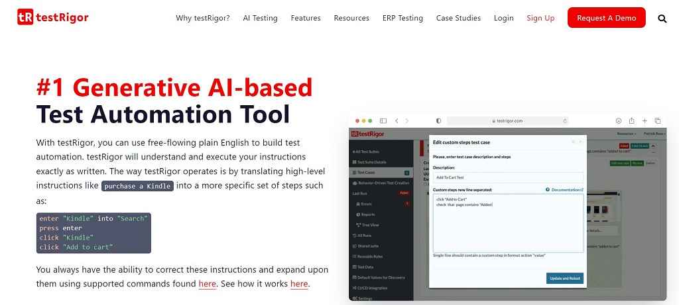Click the reload icon inside the address bar
Viewport: 679px width, 305px height.
(565, 121)
